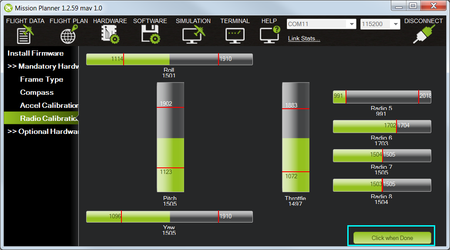Click the Disconnect plug icon
The image size is (450, 250).
pyautogui.click(x=423, y=35)
